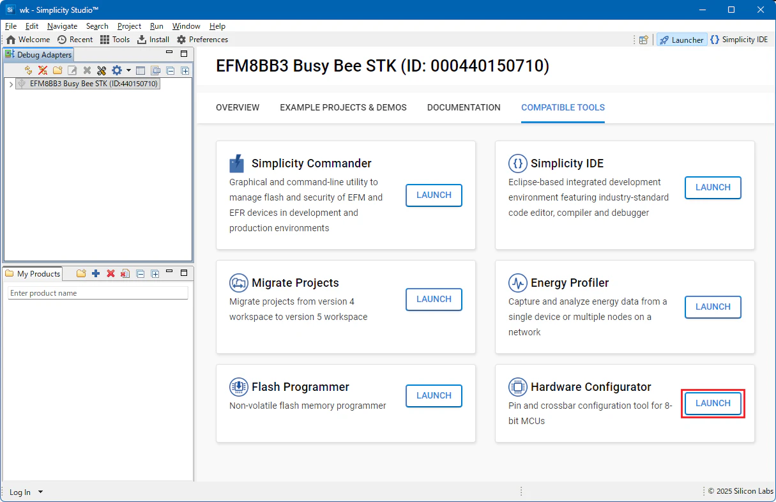Click the stacked windows icon in Debug Adapters
Image resolution: width=776 pixels, height=502 pixels.
click(x=155, y=70)
